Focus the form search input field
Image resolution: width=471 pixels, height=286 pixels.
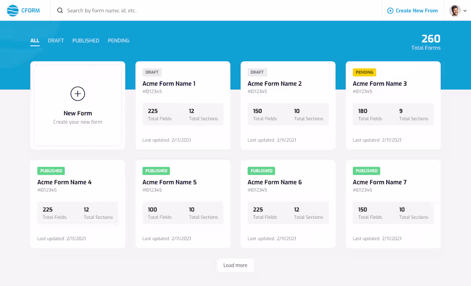click(216, 11)
